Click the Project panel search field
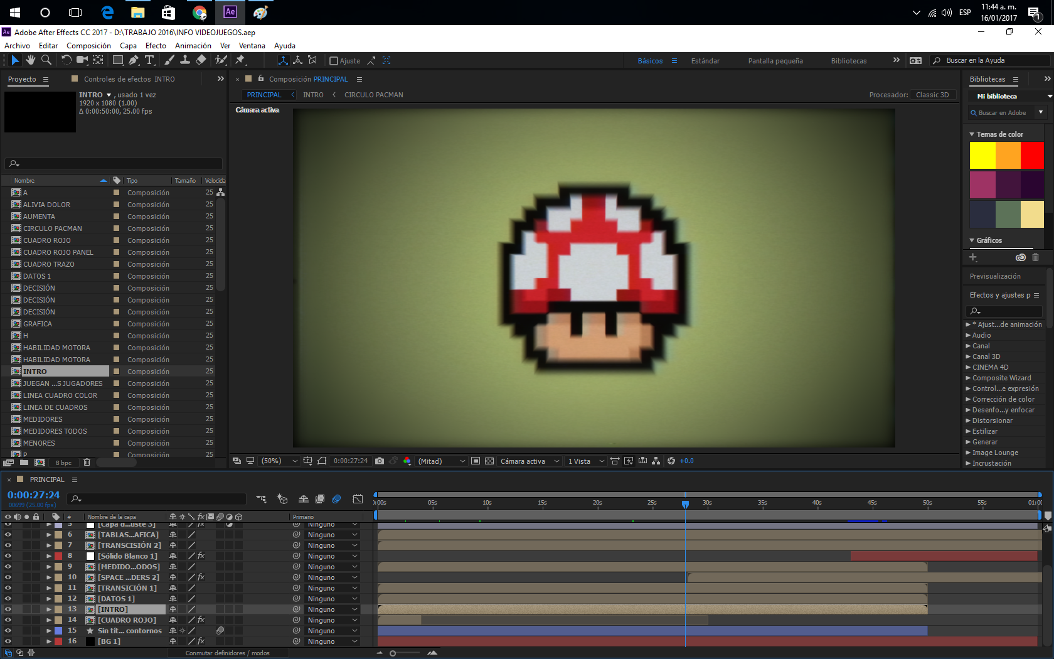 (114, 164)
